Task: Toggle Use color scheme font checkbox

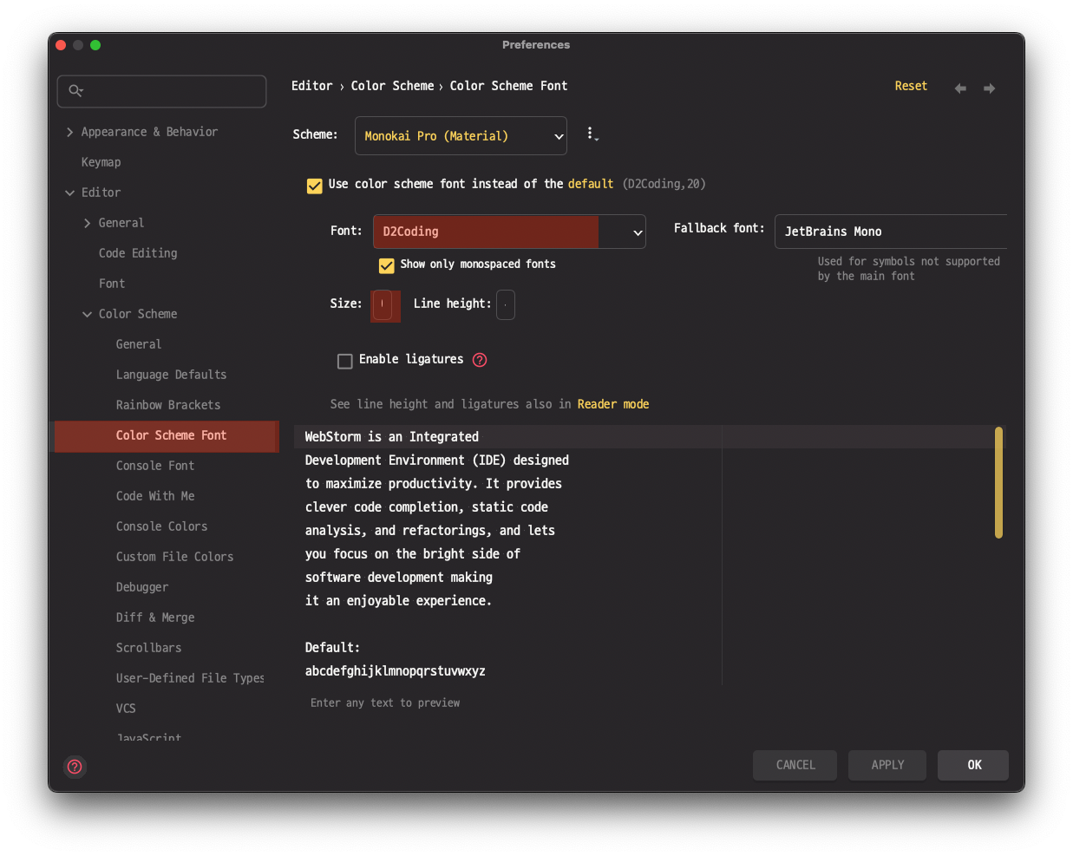Action: [315, 186]
